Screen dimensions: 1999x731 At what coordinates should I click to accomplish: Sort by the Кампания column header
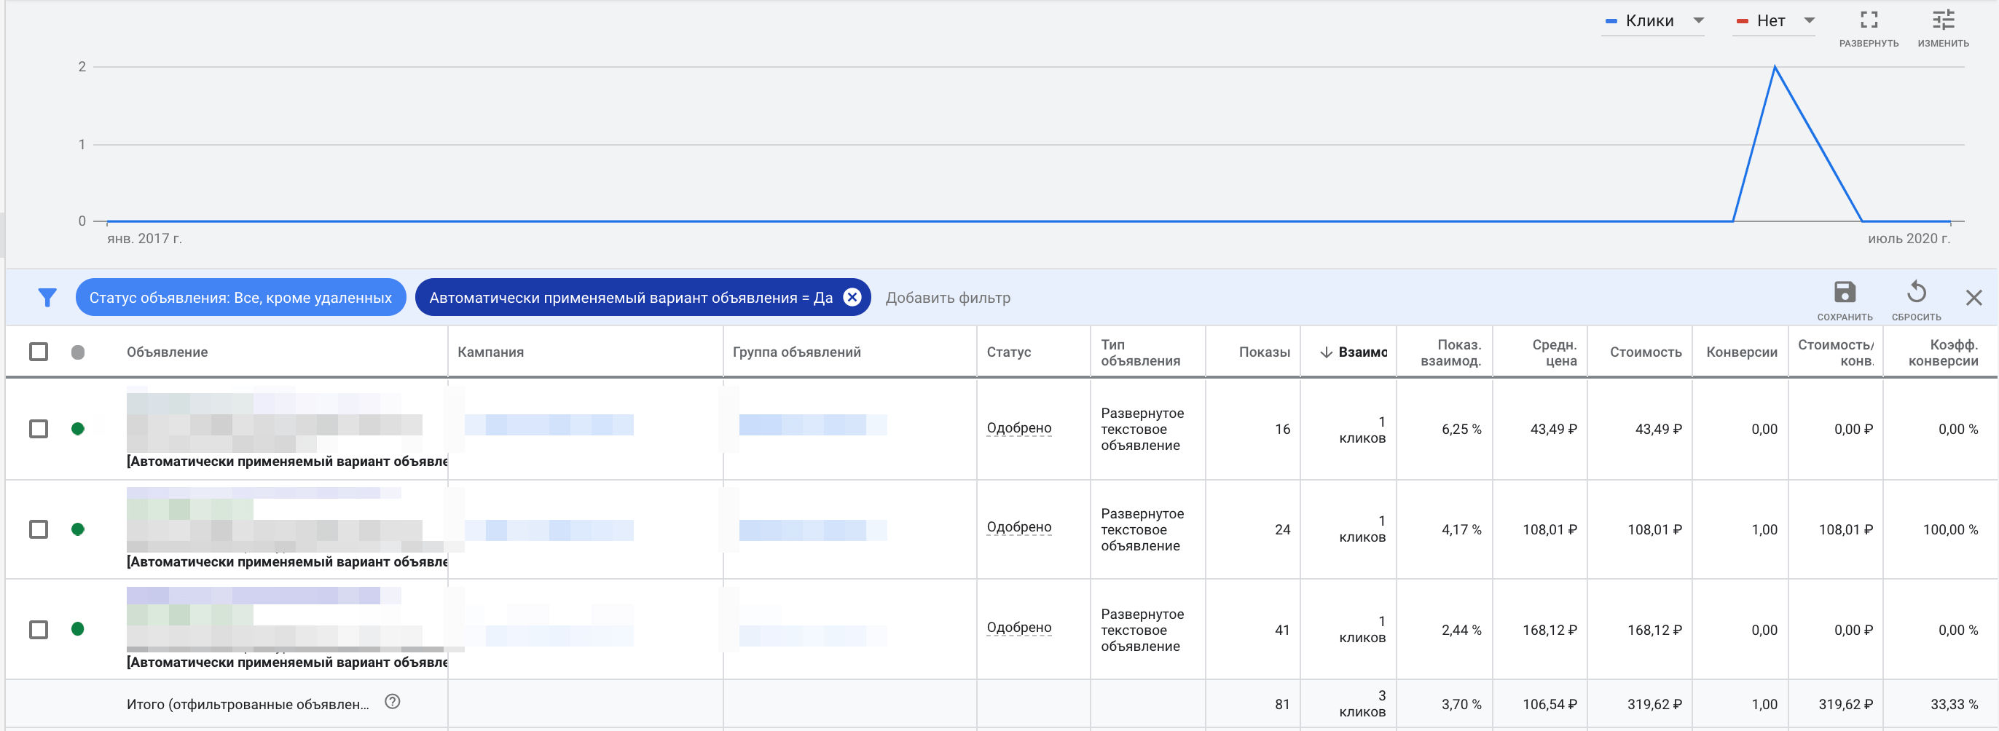click(490, 352)
